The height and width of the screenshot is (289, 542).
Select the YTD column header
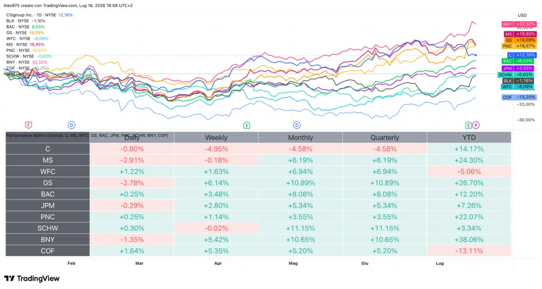click(469, 138)
